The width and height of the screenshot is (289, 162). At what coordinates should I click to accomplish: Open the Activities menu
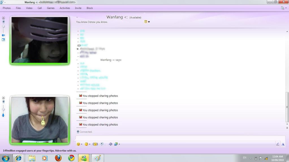click(65, 8)
